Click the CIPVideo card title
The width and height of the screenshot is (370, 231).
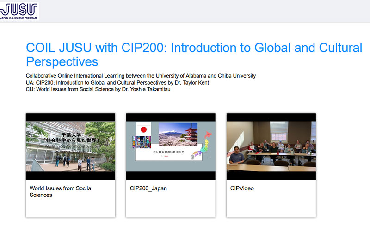click(x=242, y=188)
